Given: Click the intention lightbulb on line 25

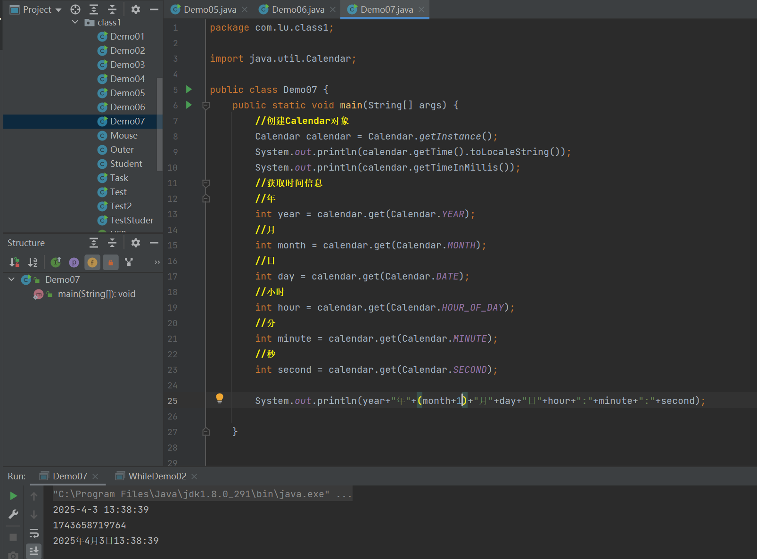Looking at the screenshot, I should pos(220,398).
